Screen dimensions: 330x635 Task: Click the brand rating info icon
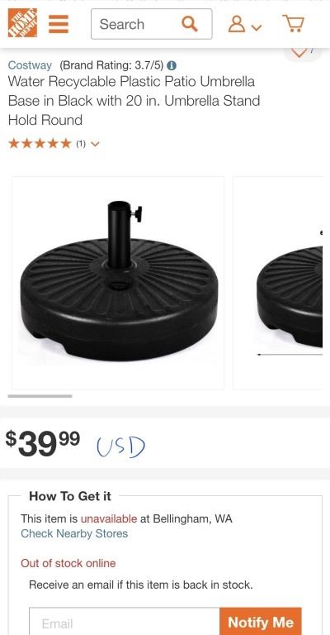pyautogui.click(x=172, y=65)
